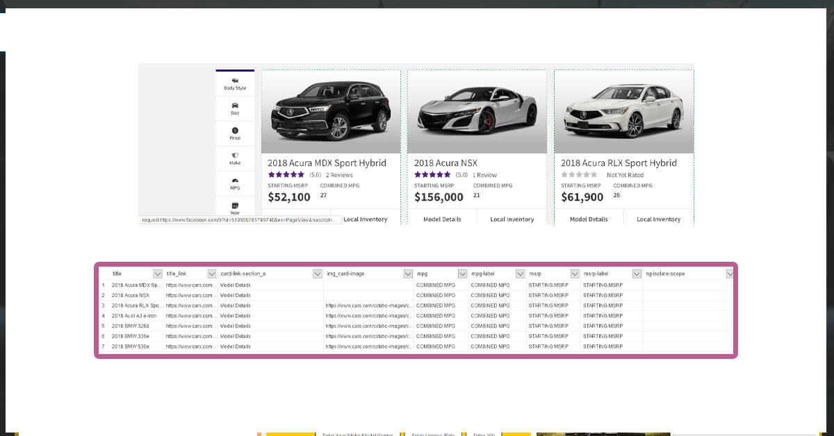The height and width of the screenshot is (436, 834).
Task: Open the img_card-image column dropdown
Action: point(408,274)
